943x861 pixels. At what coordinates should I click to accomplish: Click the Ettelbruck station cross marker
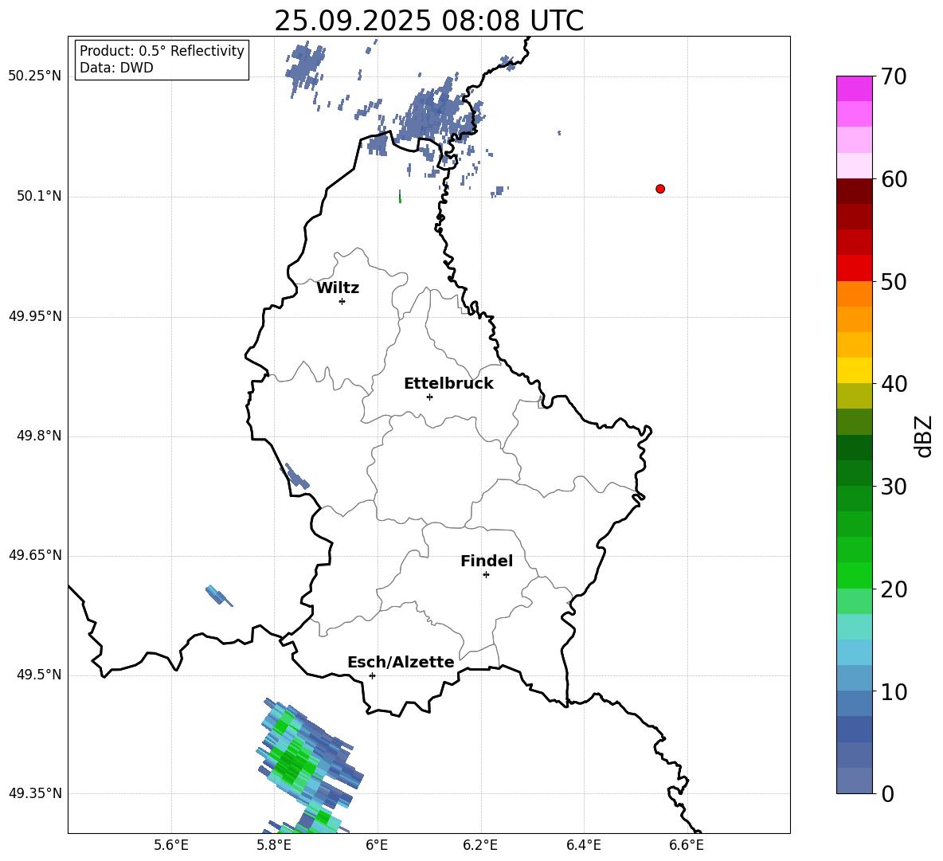tap(429, 397)
